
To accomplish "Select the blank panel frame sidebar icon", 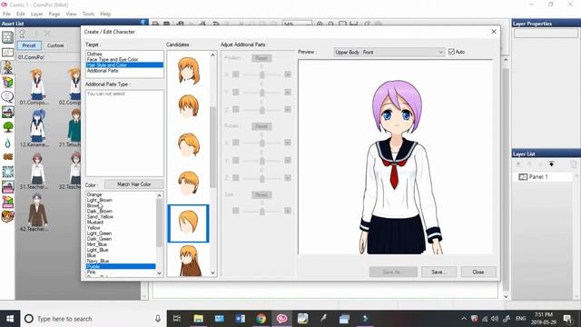I will pos(7,53).
